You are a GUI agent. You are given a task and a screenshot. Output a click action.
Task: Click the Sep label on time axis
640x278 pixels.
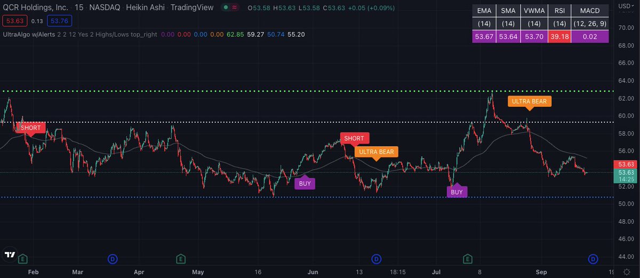542,272
